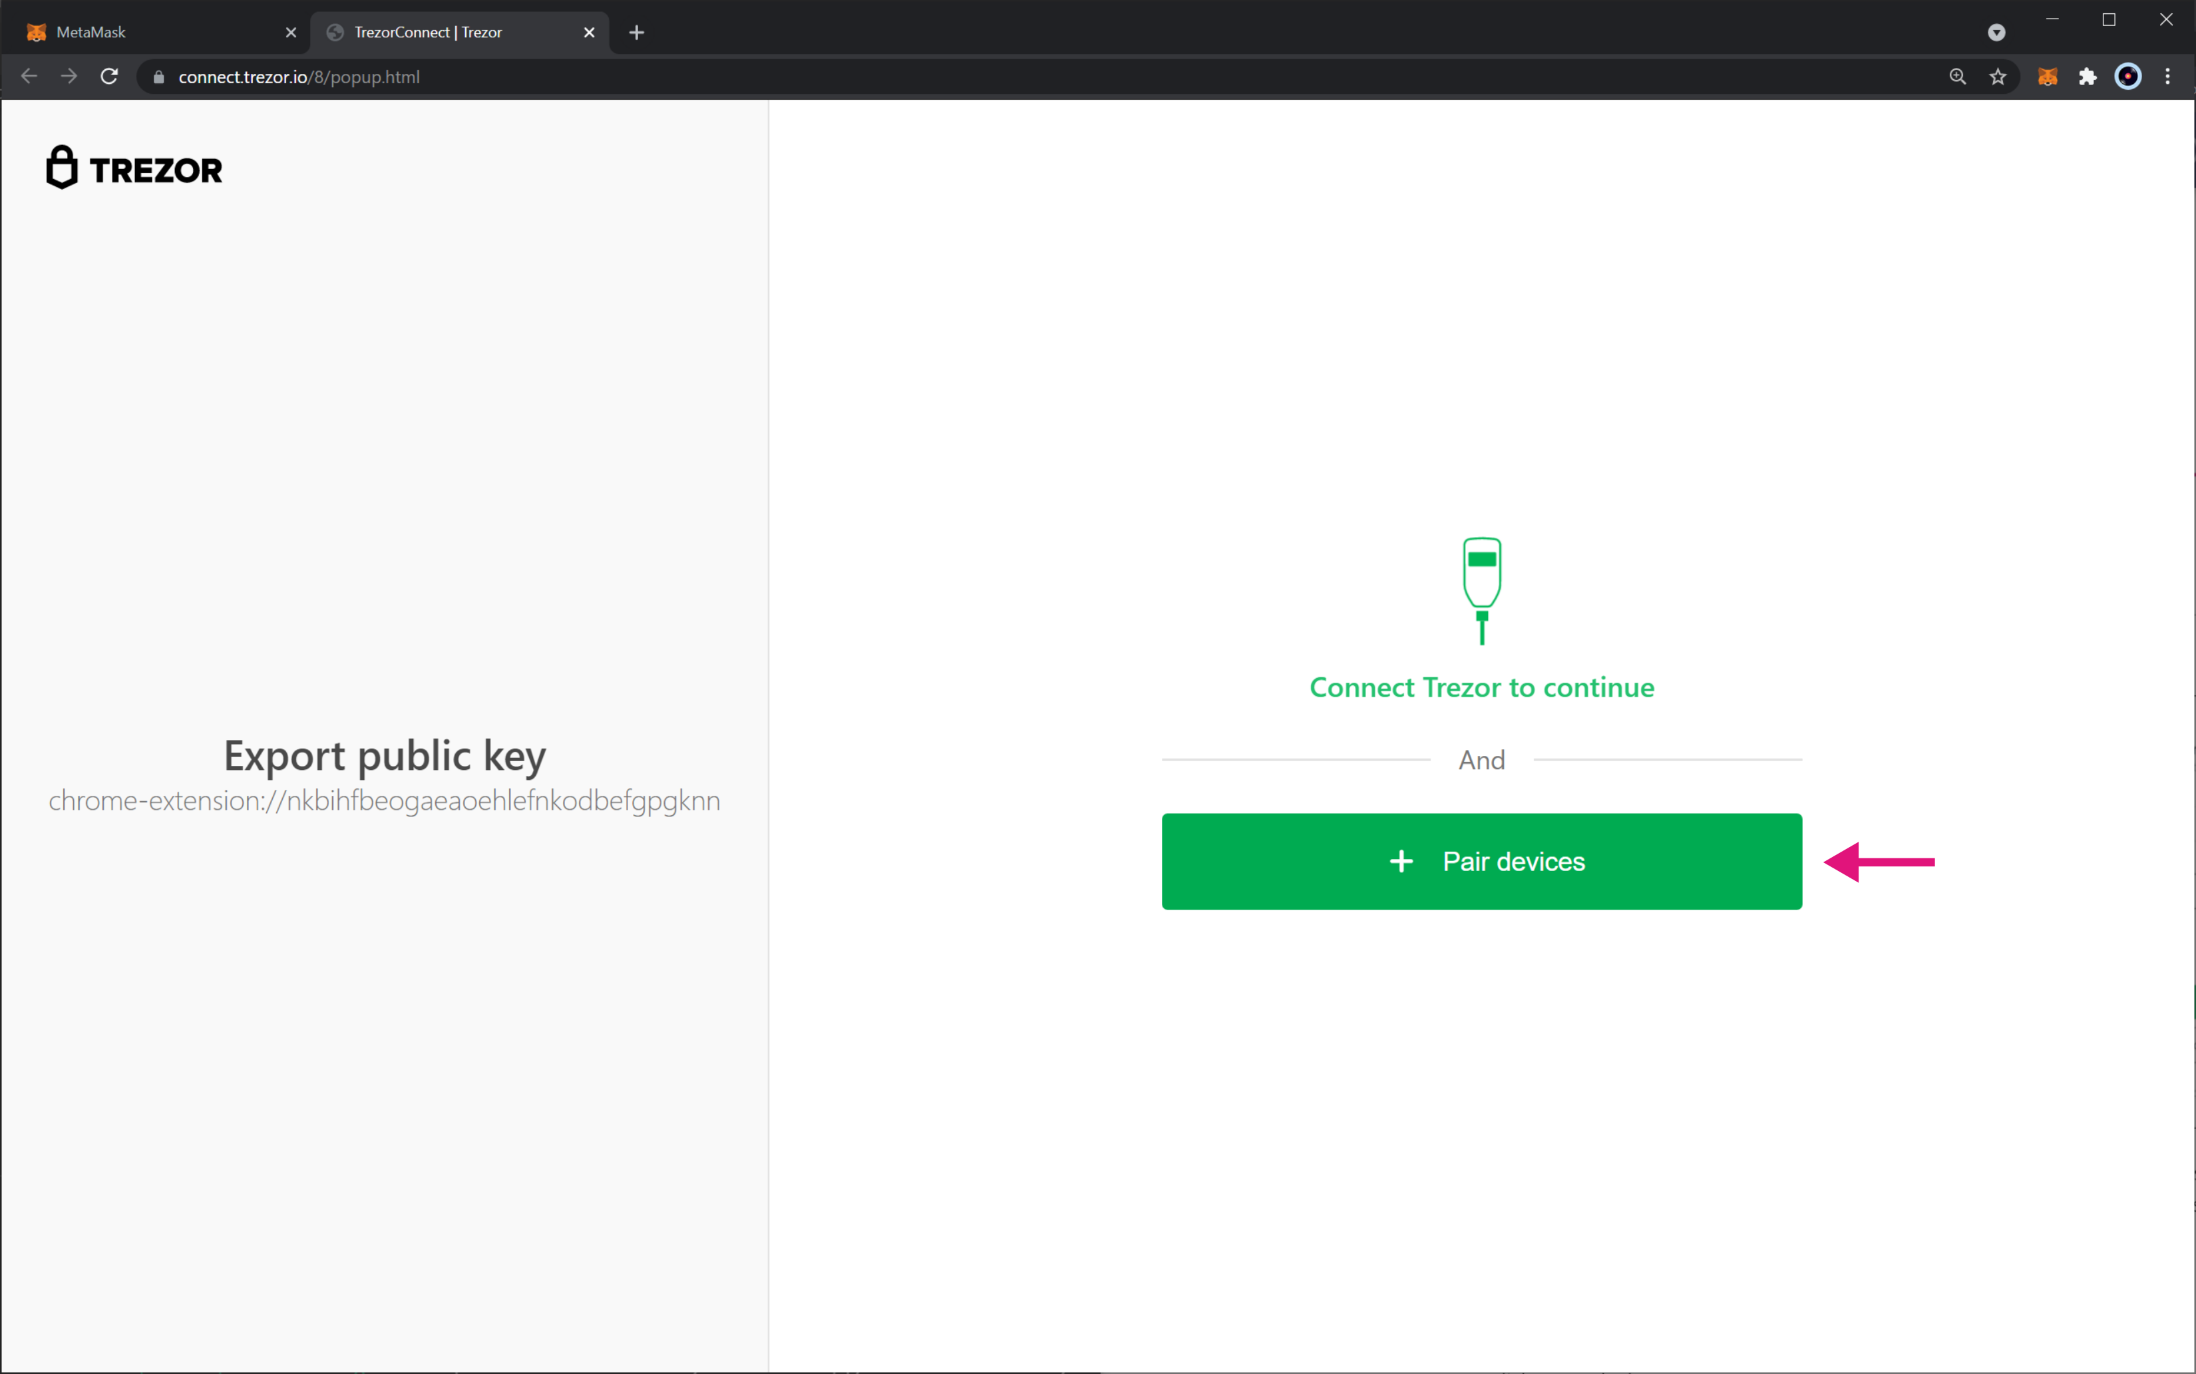
Task: Maximize the browser window
Action: [x=2109, y=19]
